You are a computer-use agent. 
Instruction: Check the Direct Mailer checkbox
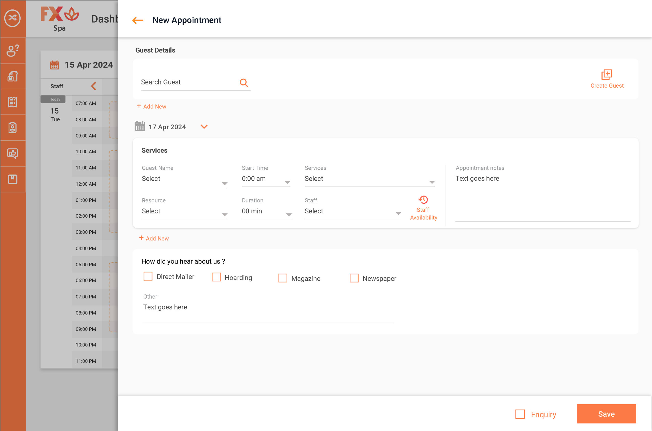(148, 276)
